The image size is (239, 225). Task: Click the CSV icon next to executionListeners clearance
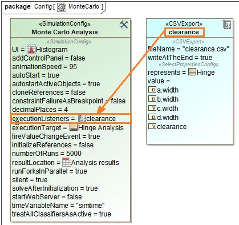coord(82,118)
